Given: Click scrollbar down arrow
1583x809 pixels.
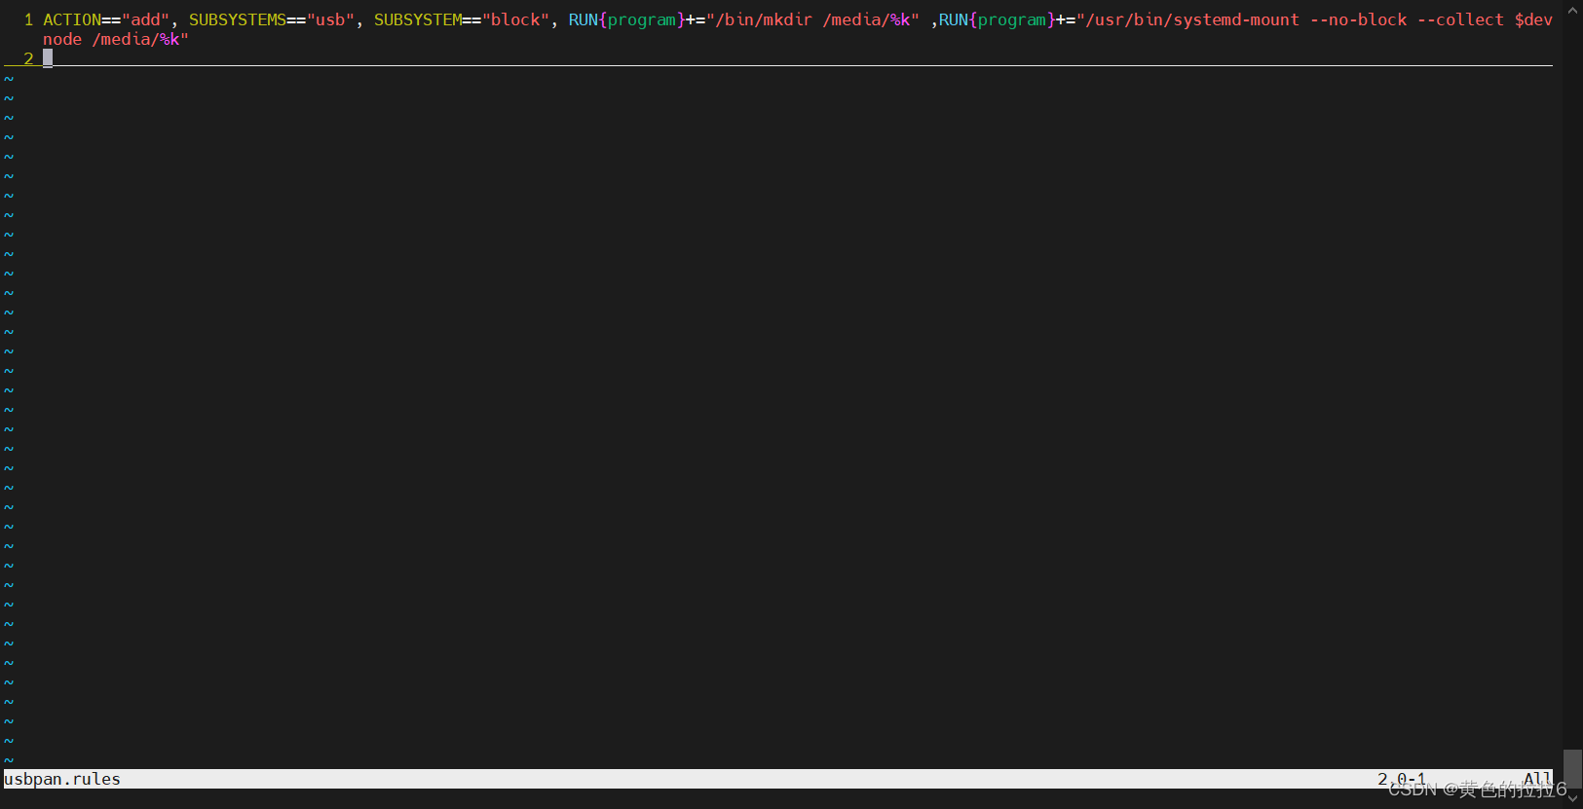Looking at the screenshot, I should click(x=1572, y=799).
